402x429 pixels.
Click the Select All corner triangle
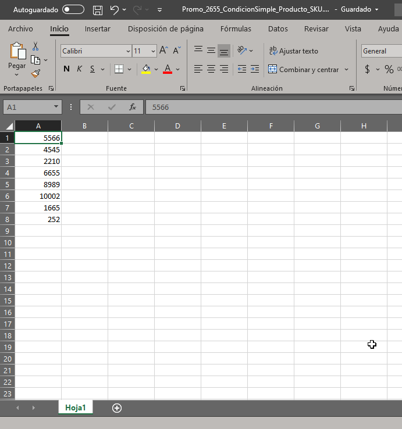[x=9, y=126]
